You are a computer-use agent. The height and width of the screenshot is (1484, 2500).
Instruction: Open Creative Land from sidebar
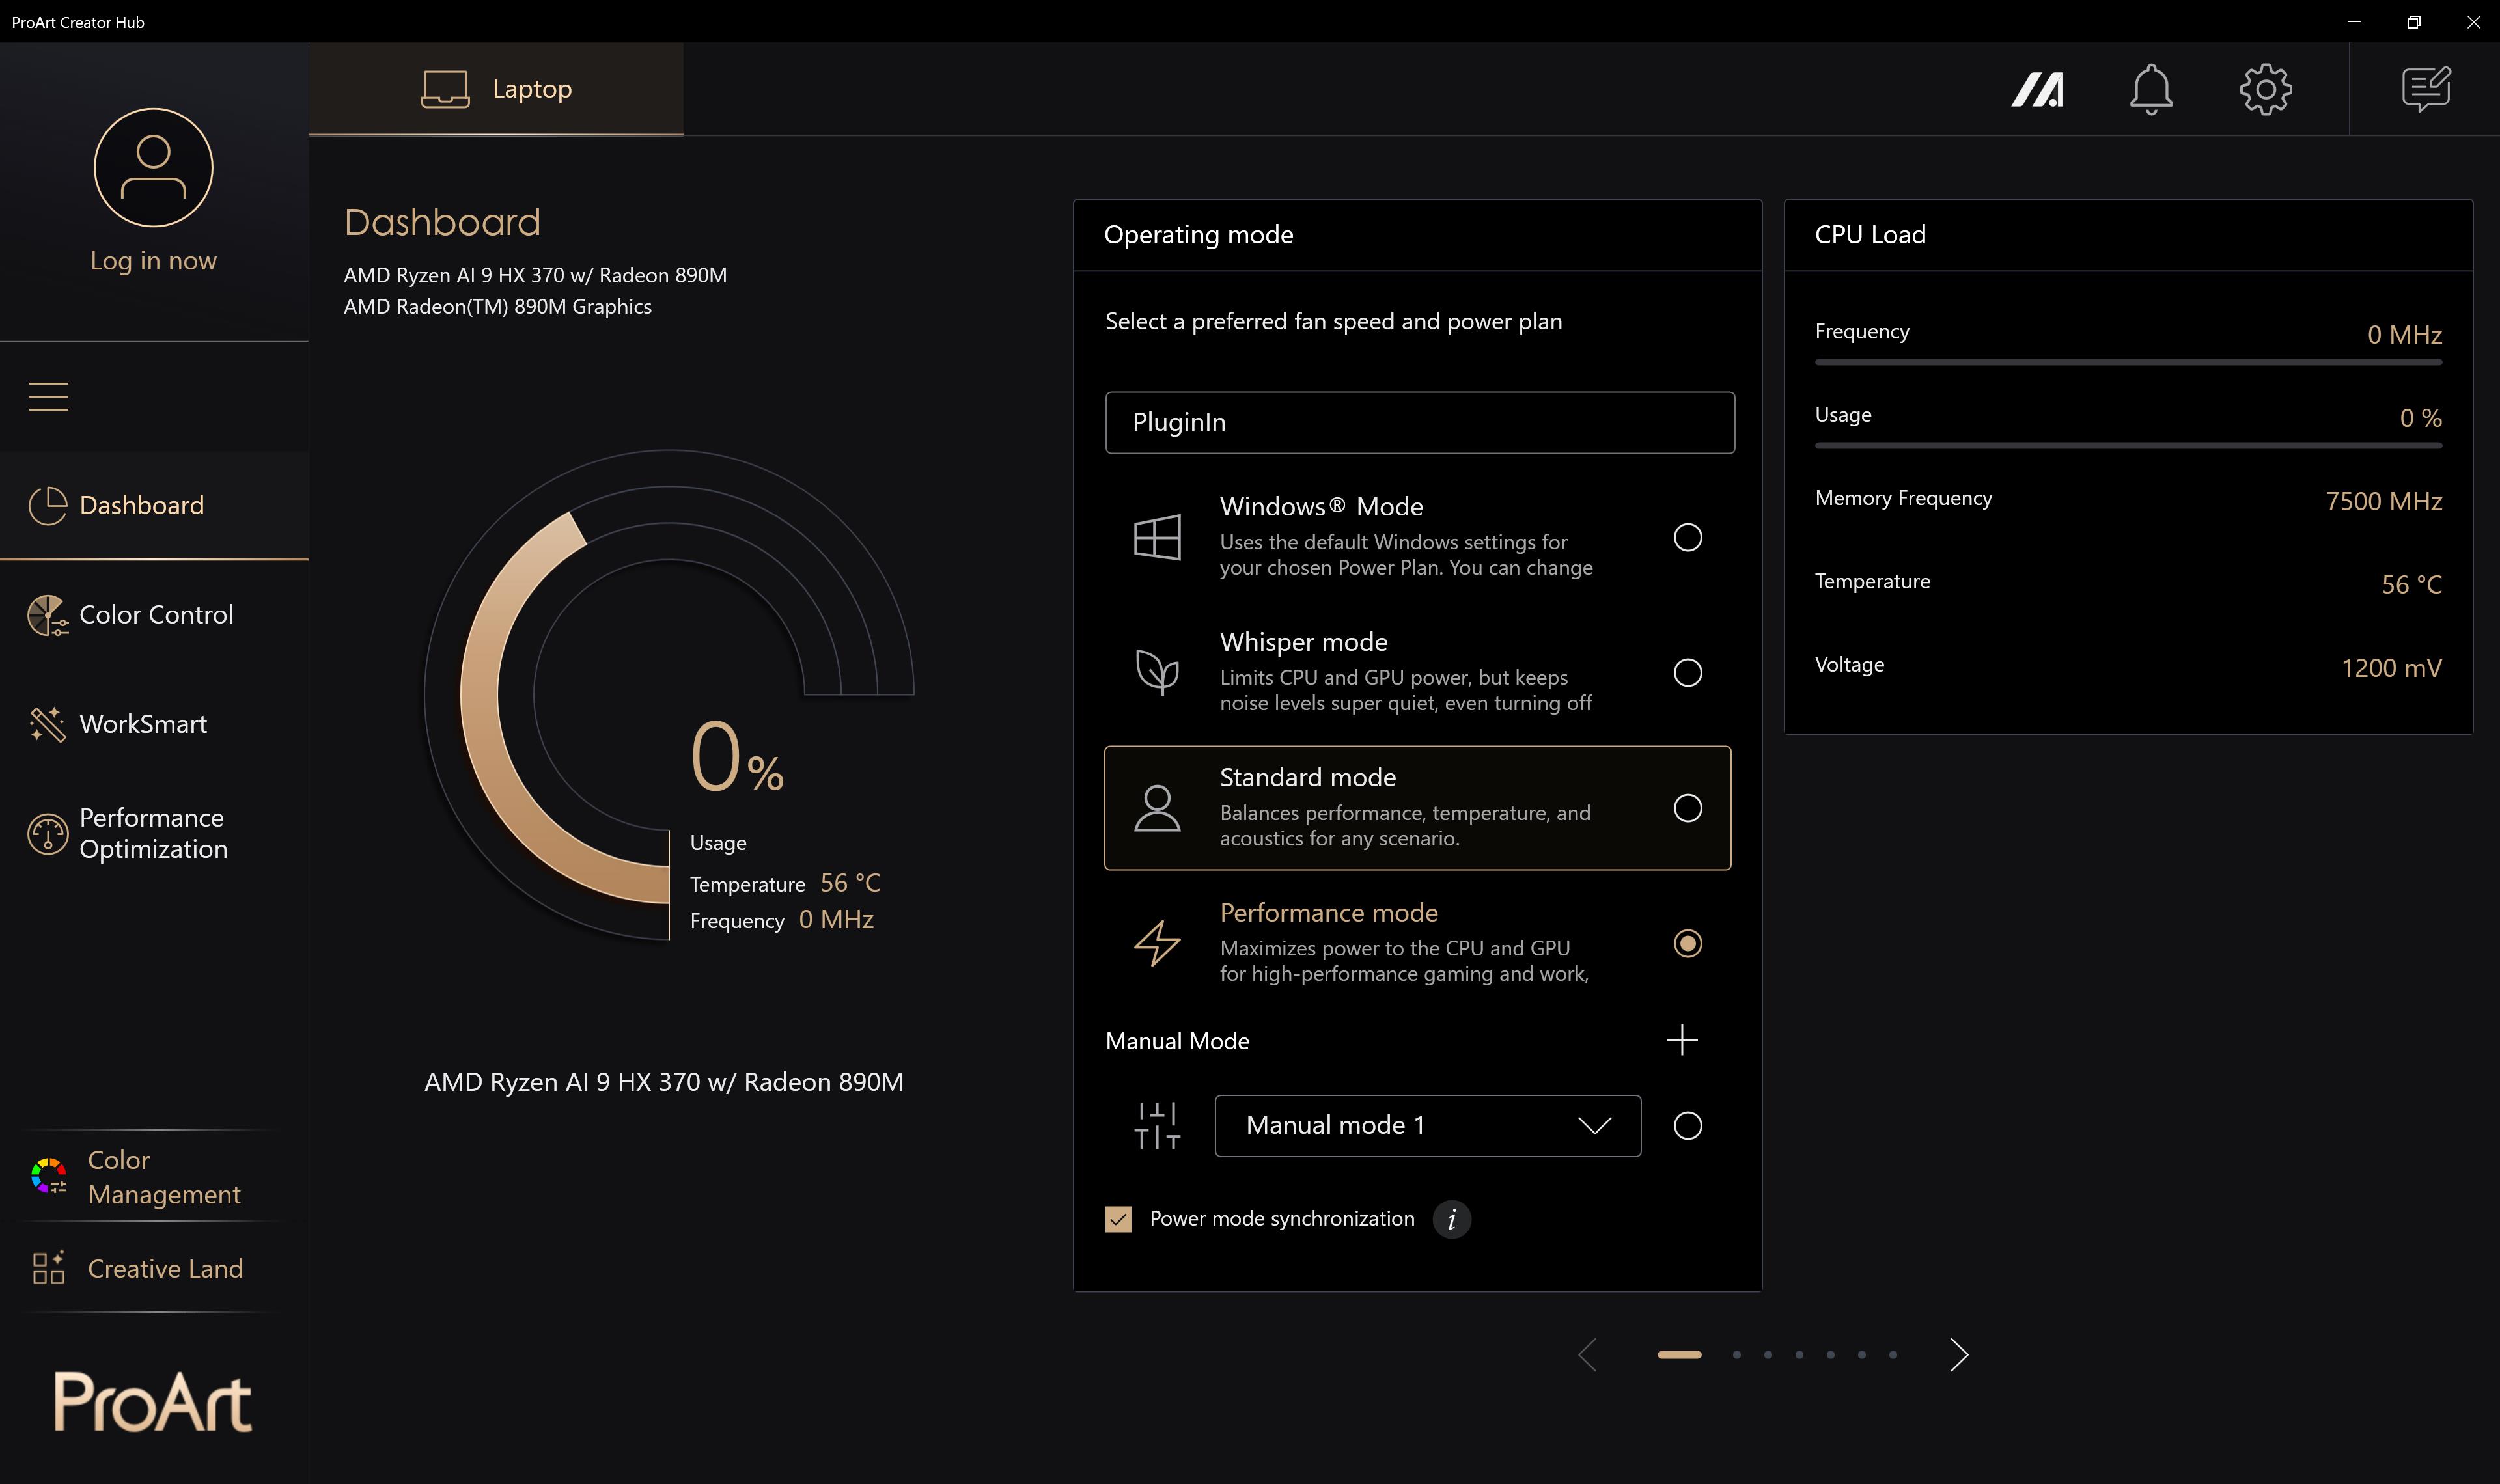point(164,1268)
